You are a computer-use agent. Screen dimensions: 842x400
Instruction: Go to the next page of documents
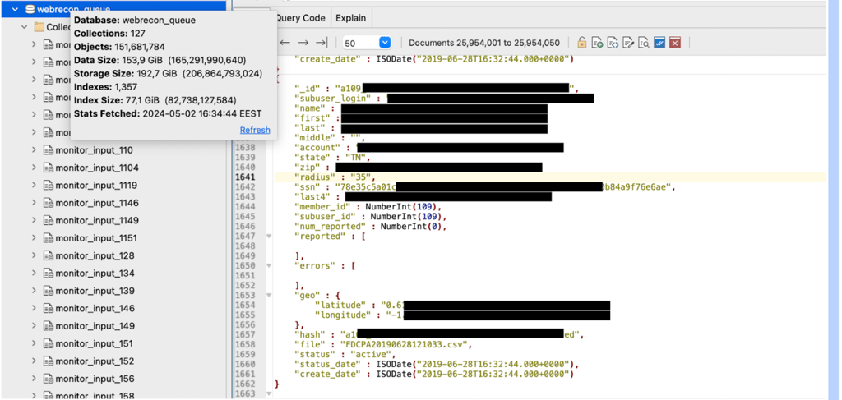(303, 43)
